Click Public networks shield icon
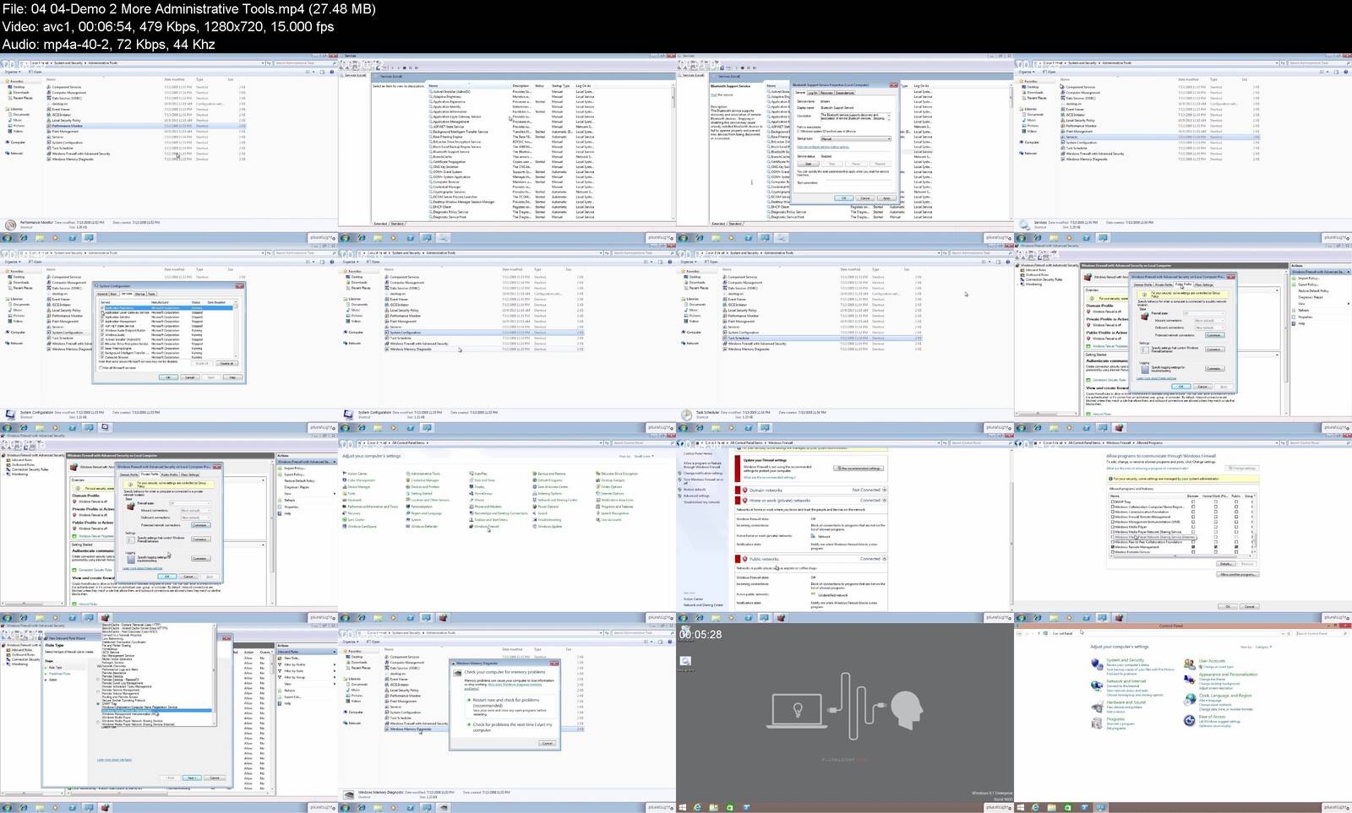 (x=744, y=559)
